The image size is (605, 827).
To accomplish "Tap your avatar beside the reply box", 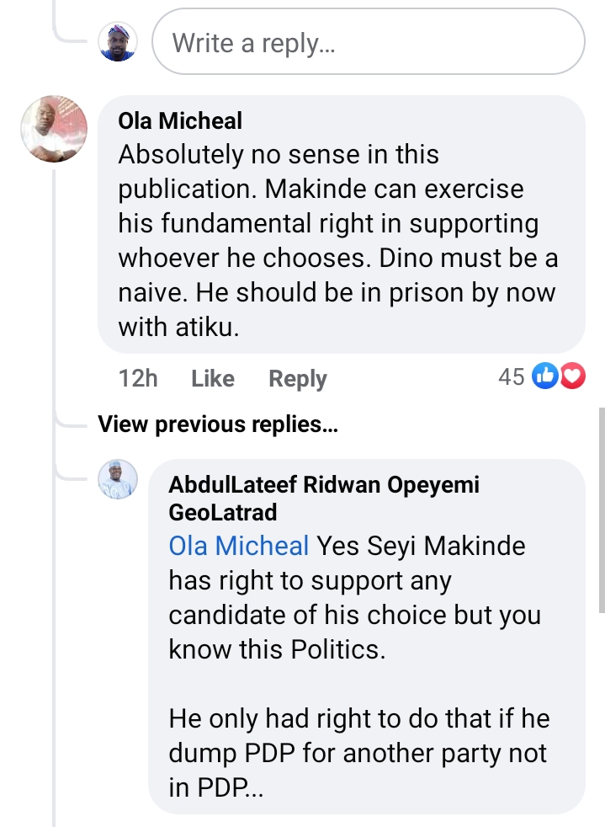I will (117, 41).
